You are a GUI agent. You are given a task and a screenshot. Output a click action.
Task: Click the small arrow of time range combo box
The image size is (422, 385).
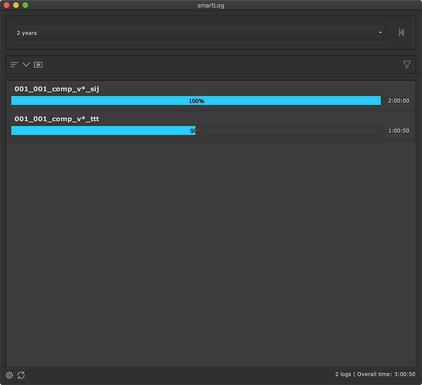click(380, 33)
